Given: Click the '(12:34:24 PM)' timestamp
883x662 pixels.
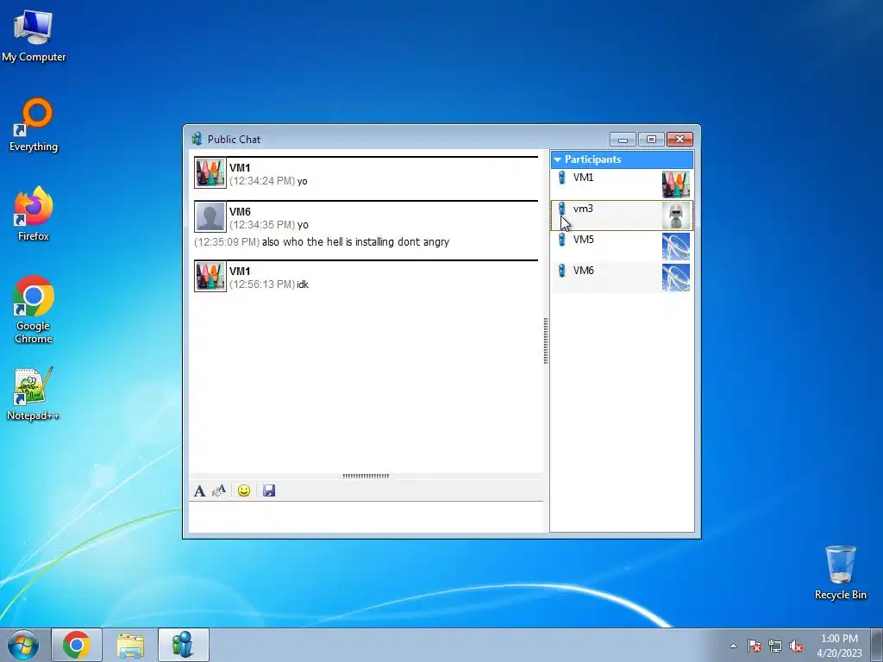Looking at the screenshot, I should click(262, 181).
